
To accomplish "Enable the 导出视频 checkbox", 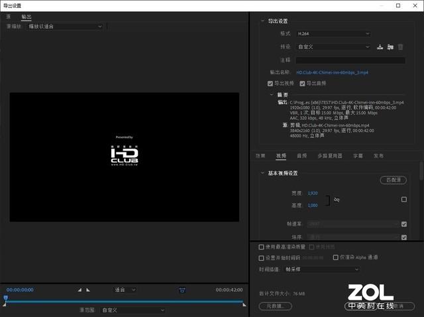I will tap(270, 84).
